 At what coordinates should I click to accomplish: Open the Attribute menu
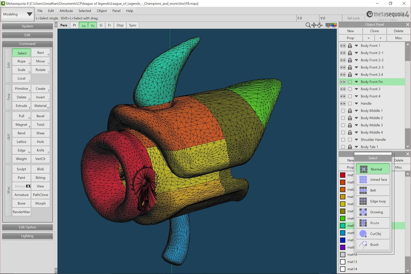pos(66,11)
